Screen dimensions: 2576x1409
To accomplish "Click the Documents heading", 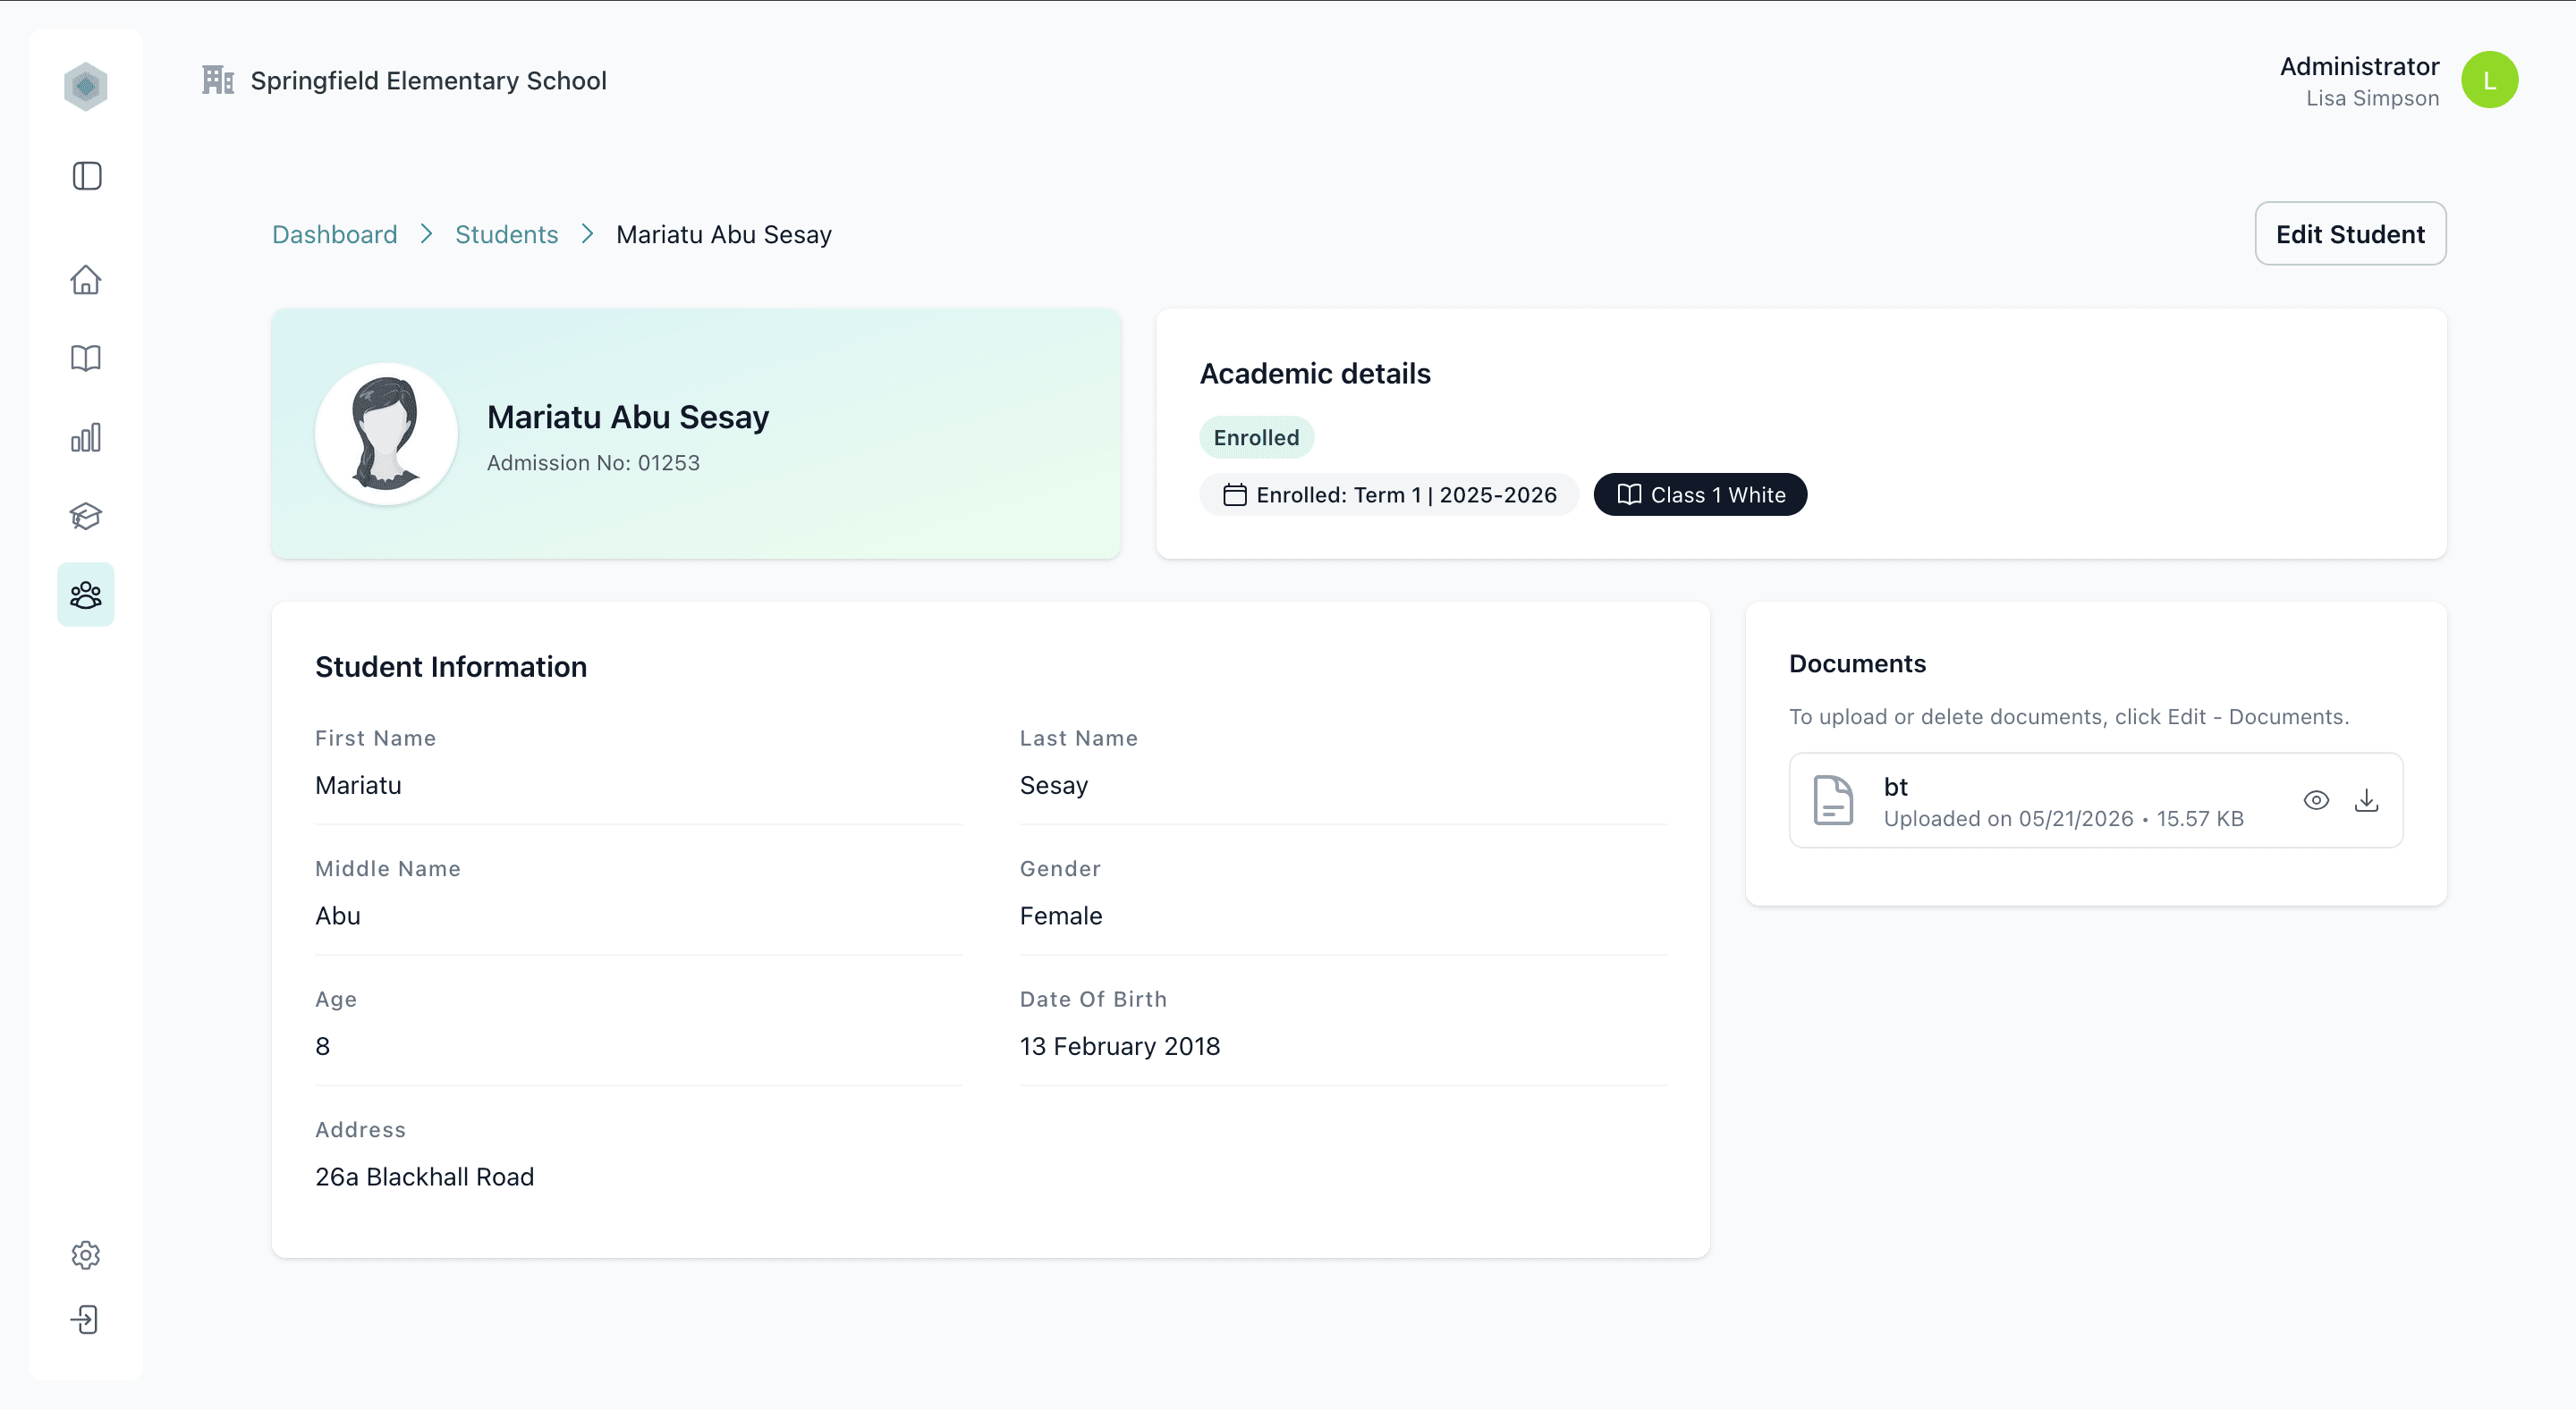I will pyautogui.click(x=1857, y=663).
